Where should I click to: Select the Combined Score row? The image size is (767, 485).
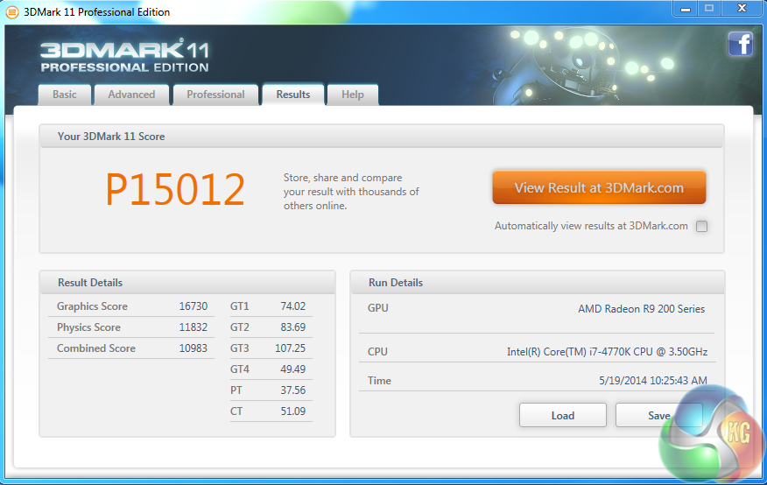[131, 348]
